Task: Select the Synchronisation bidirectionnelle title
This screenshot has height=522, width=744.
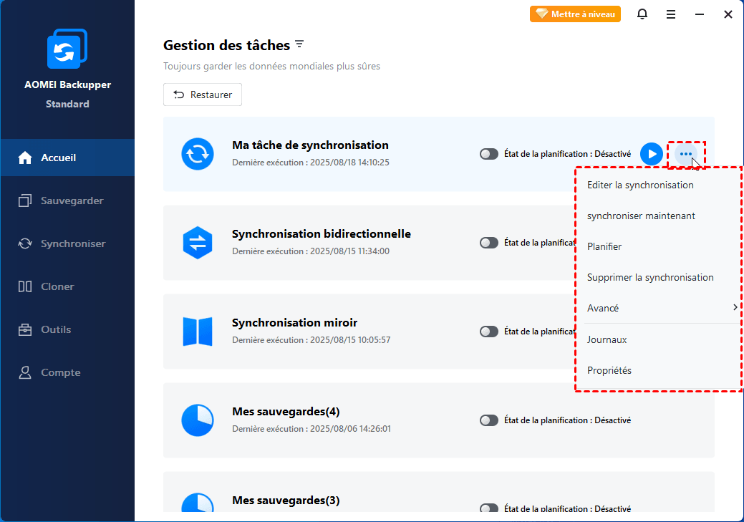Action: pos(322,234)
